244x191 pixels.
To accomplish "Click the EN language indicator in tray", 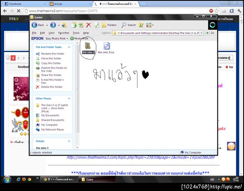I will tap(212, 180).
